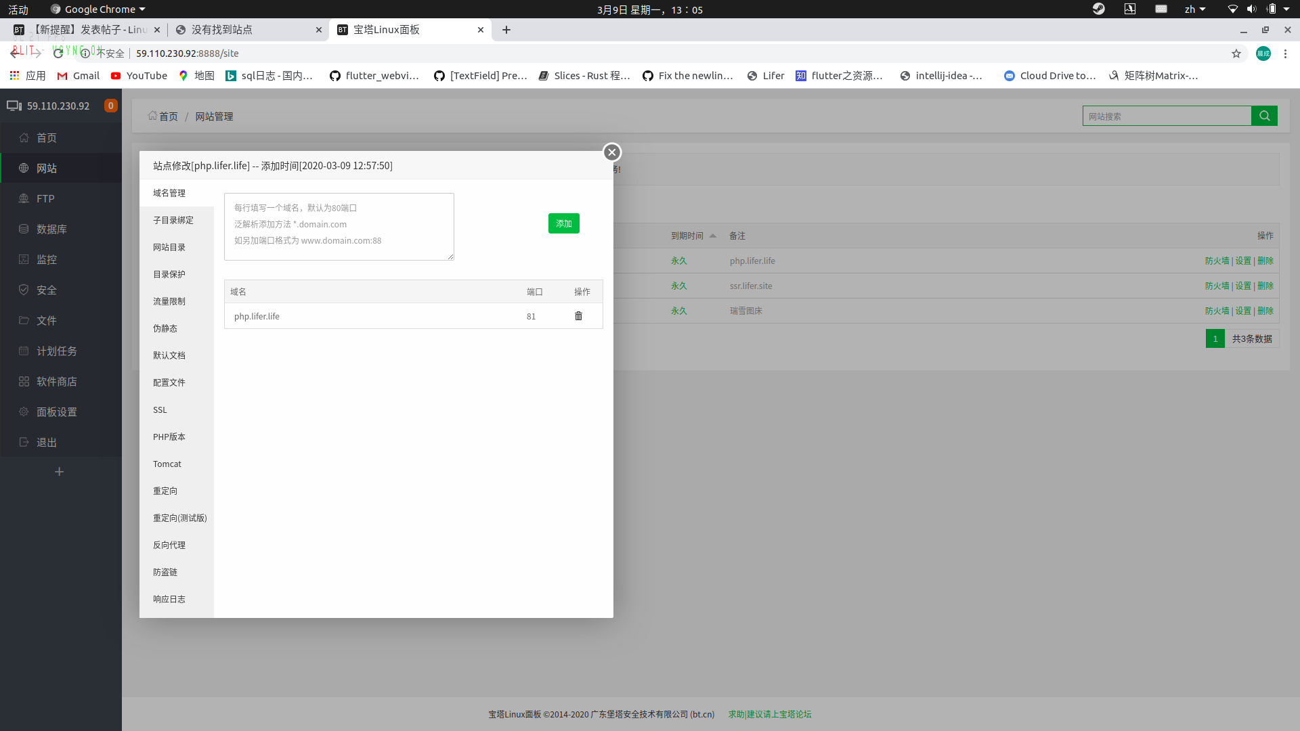The image size is (1300, 731).
Task: Open the 网站 sidebar item
Action: click(47, 168)
